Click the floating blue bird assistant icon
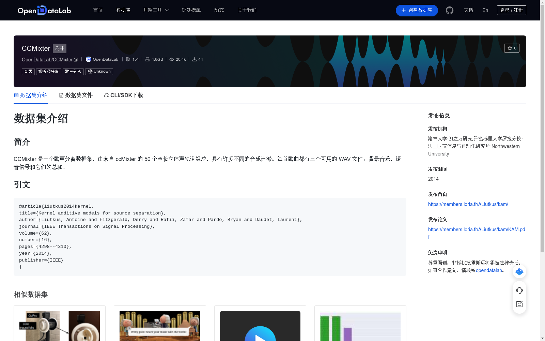 coord(519,271)
